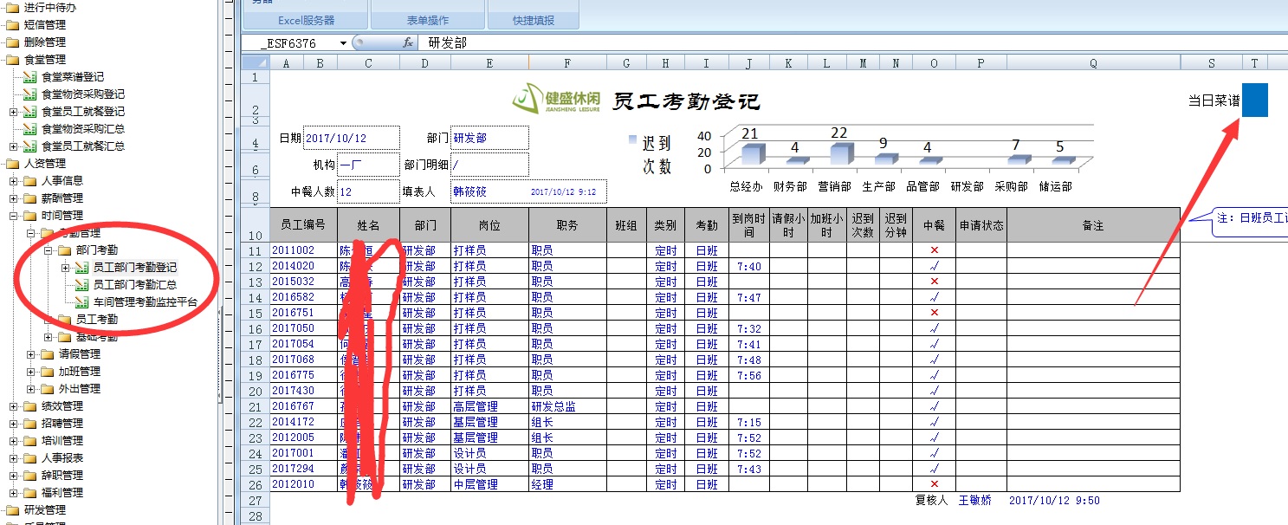Toggle the 中餐 mark for employee 2011002

point(934,250)
